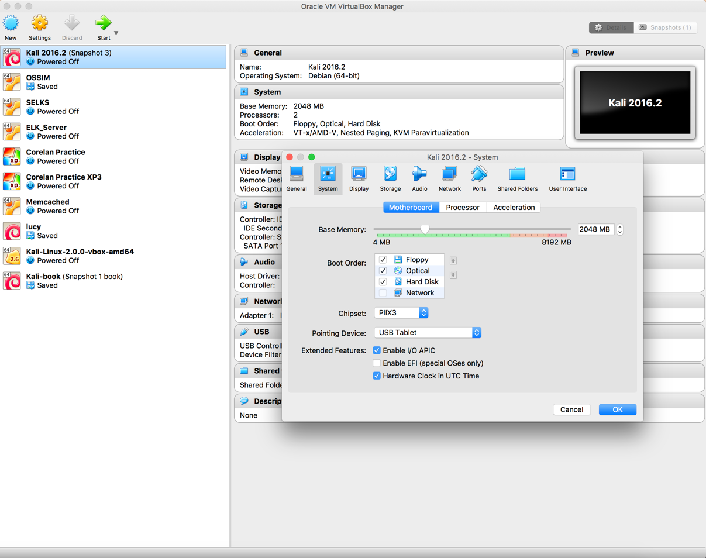
Task: Open the General settings category icon
Action: pos(297,178)
